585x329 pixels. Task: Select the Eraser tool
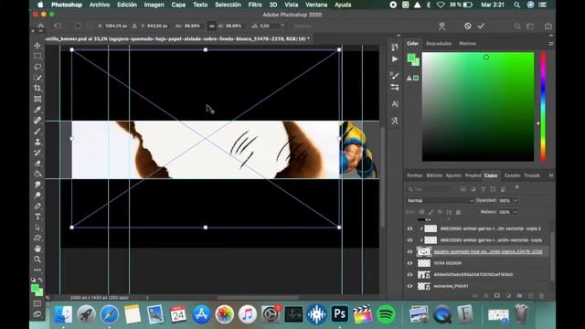point(37,164)
